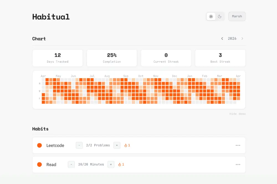Screen dimensions: 277x184
Task: Switch to light mode sun icon
Action: (211, 17)
